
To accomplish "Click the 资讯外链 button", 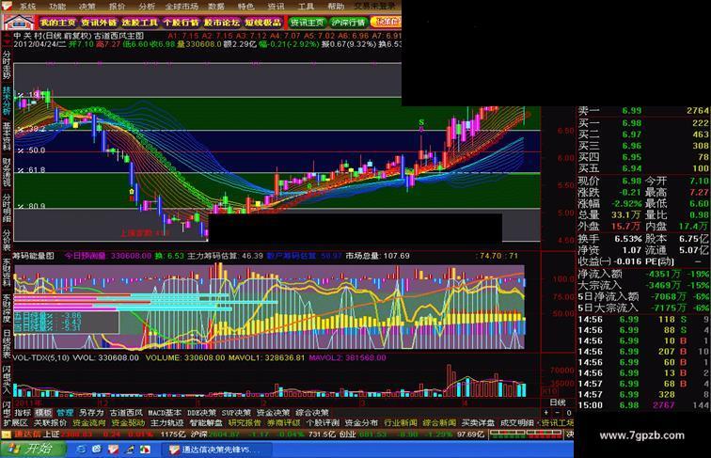I will [x=99, y=23].
